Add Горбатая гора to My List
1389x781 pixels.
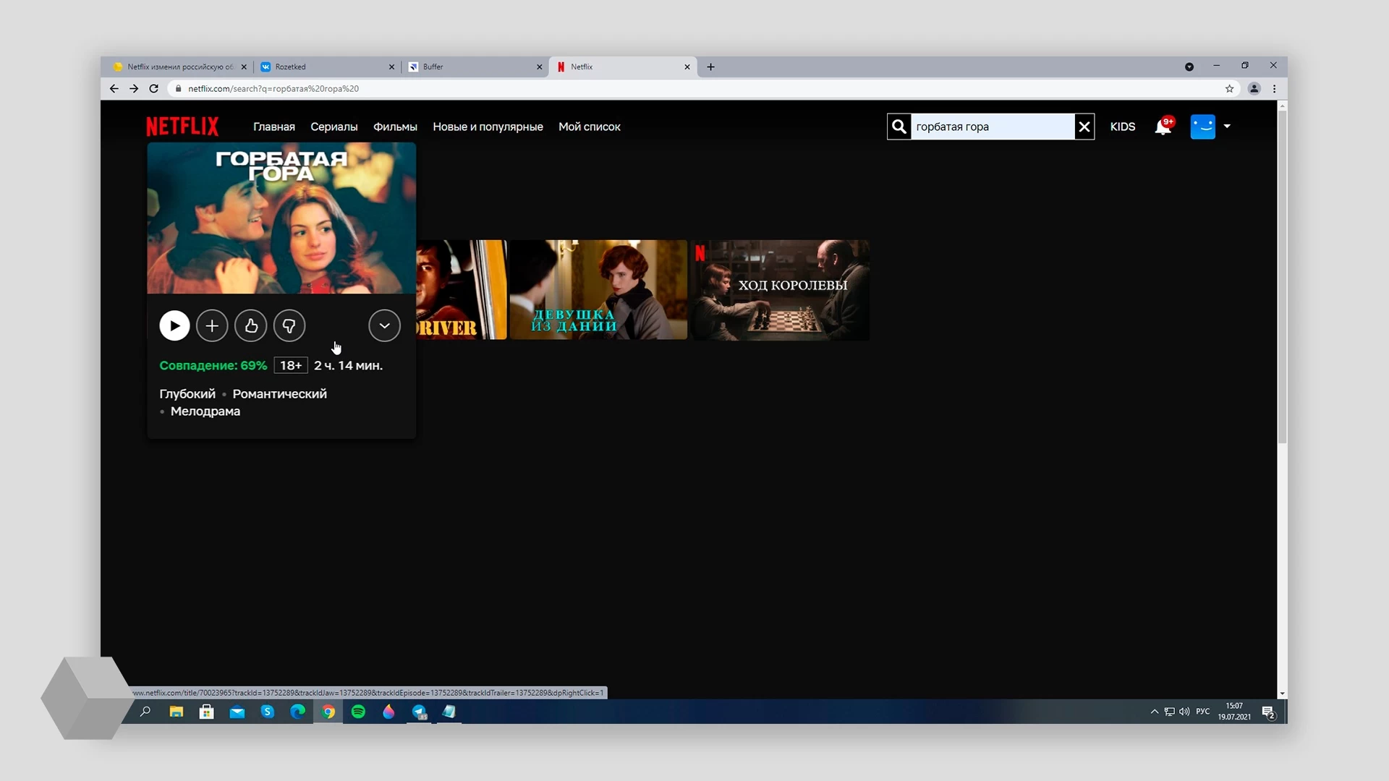(x=212, y=326)
